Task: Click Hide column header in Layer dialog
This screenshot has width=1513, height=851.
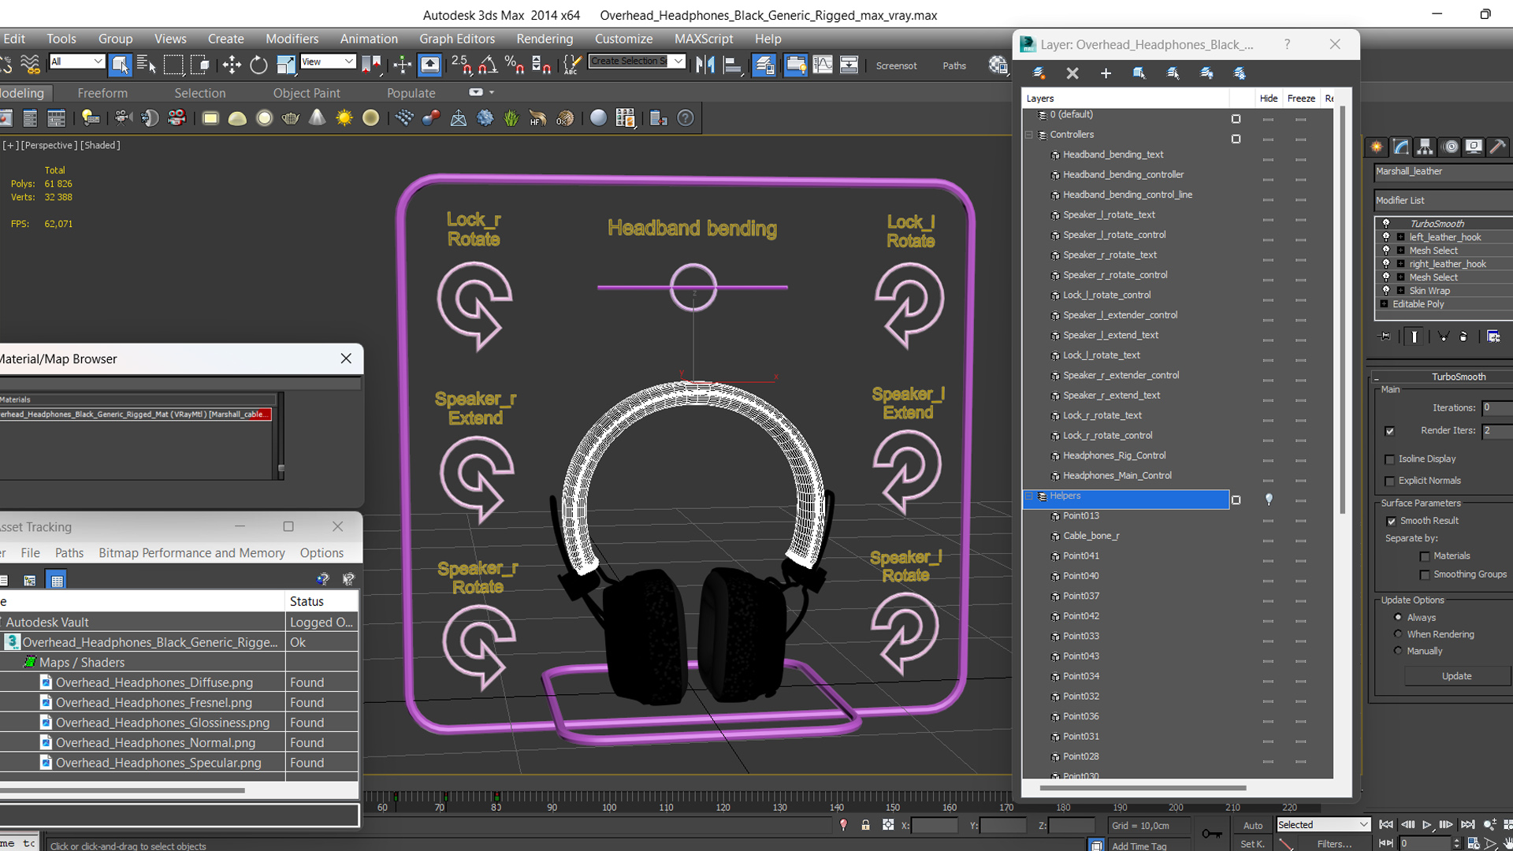Action: tap(1269, 98)
